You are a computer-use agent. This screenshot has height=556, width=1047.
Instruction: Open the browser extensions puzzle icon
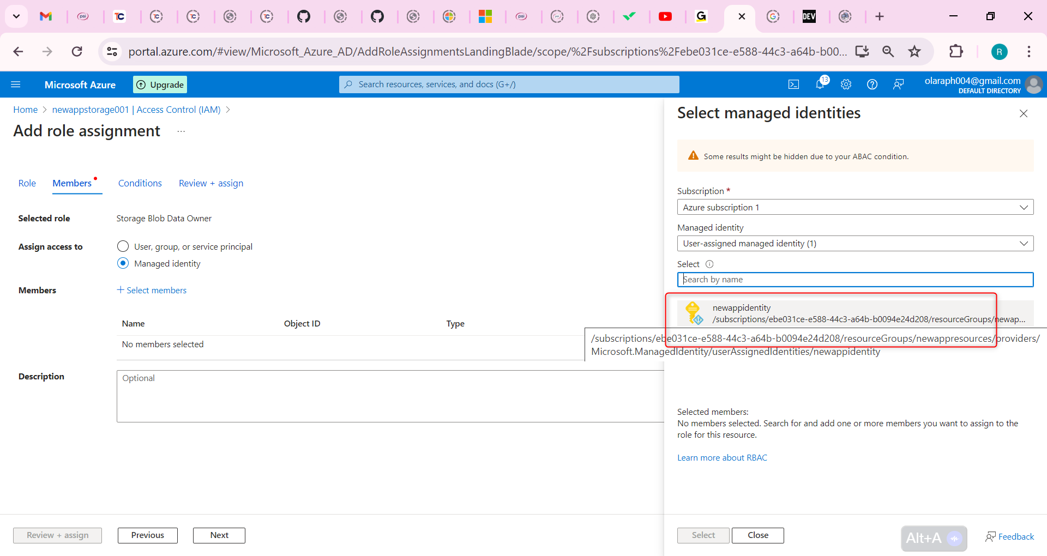(x=956, y=51)
